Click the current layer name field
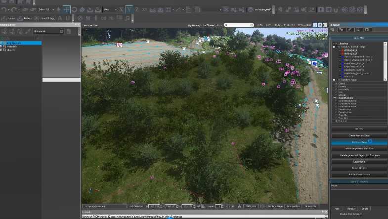Viewport: 388px width, 219px height. (263, 10)
